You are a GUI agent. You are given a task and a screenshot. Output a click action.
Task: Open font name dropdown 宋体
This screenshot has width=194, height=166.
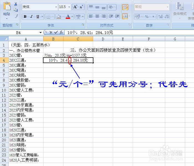click(x=56, y=7)
